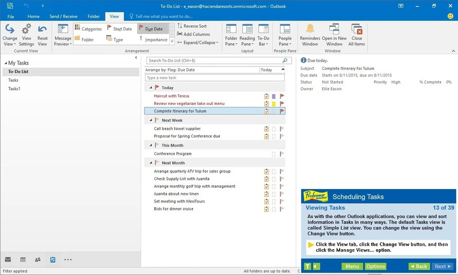
Task: Flag the Conference Program task
Action: [x=281, y=154]
